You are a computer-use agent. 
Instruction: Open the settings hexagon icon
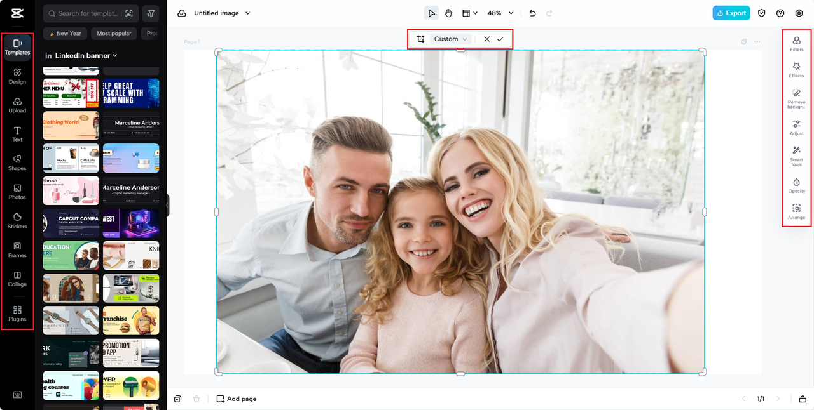click(x=799, y=13)
